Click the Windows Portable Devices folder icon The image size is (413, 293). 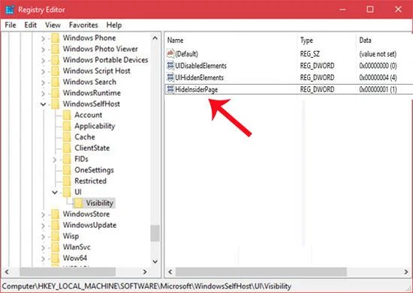56,60
